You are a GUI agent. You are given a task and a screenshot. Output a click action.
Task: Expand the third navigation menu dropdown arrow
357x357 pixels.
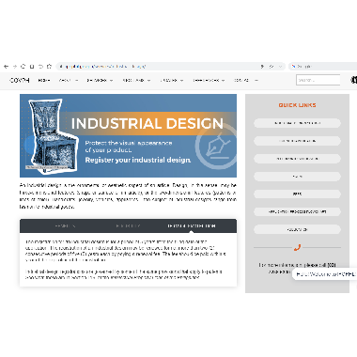coord(111,81)
